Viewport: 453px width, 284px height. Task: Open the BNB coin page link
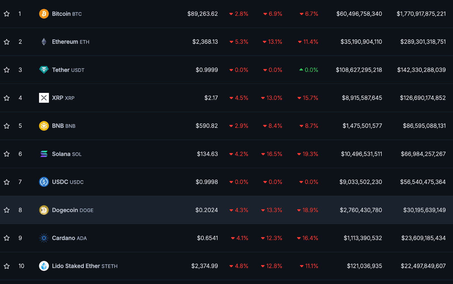64,126
